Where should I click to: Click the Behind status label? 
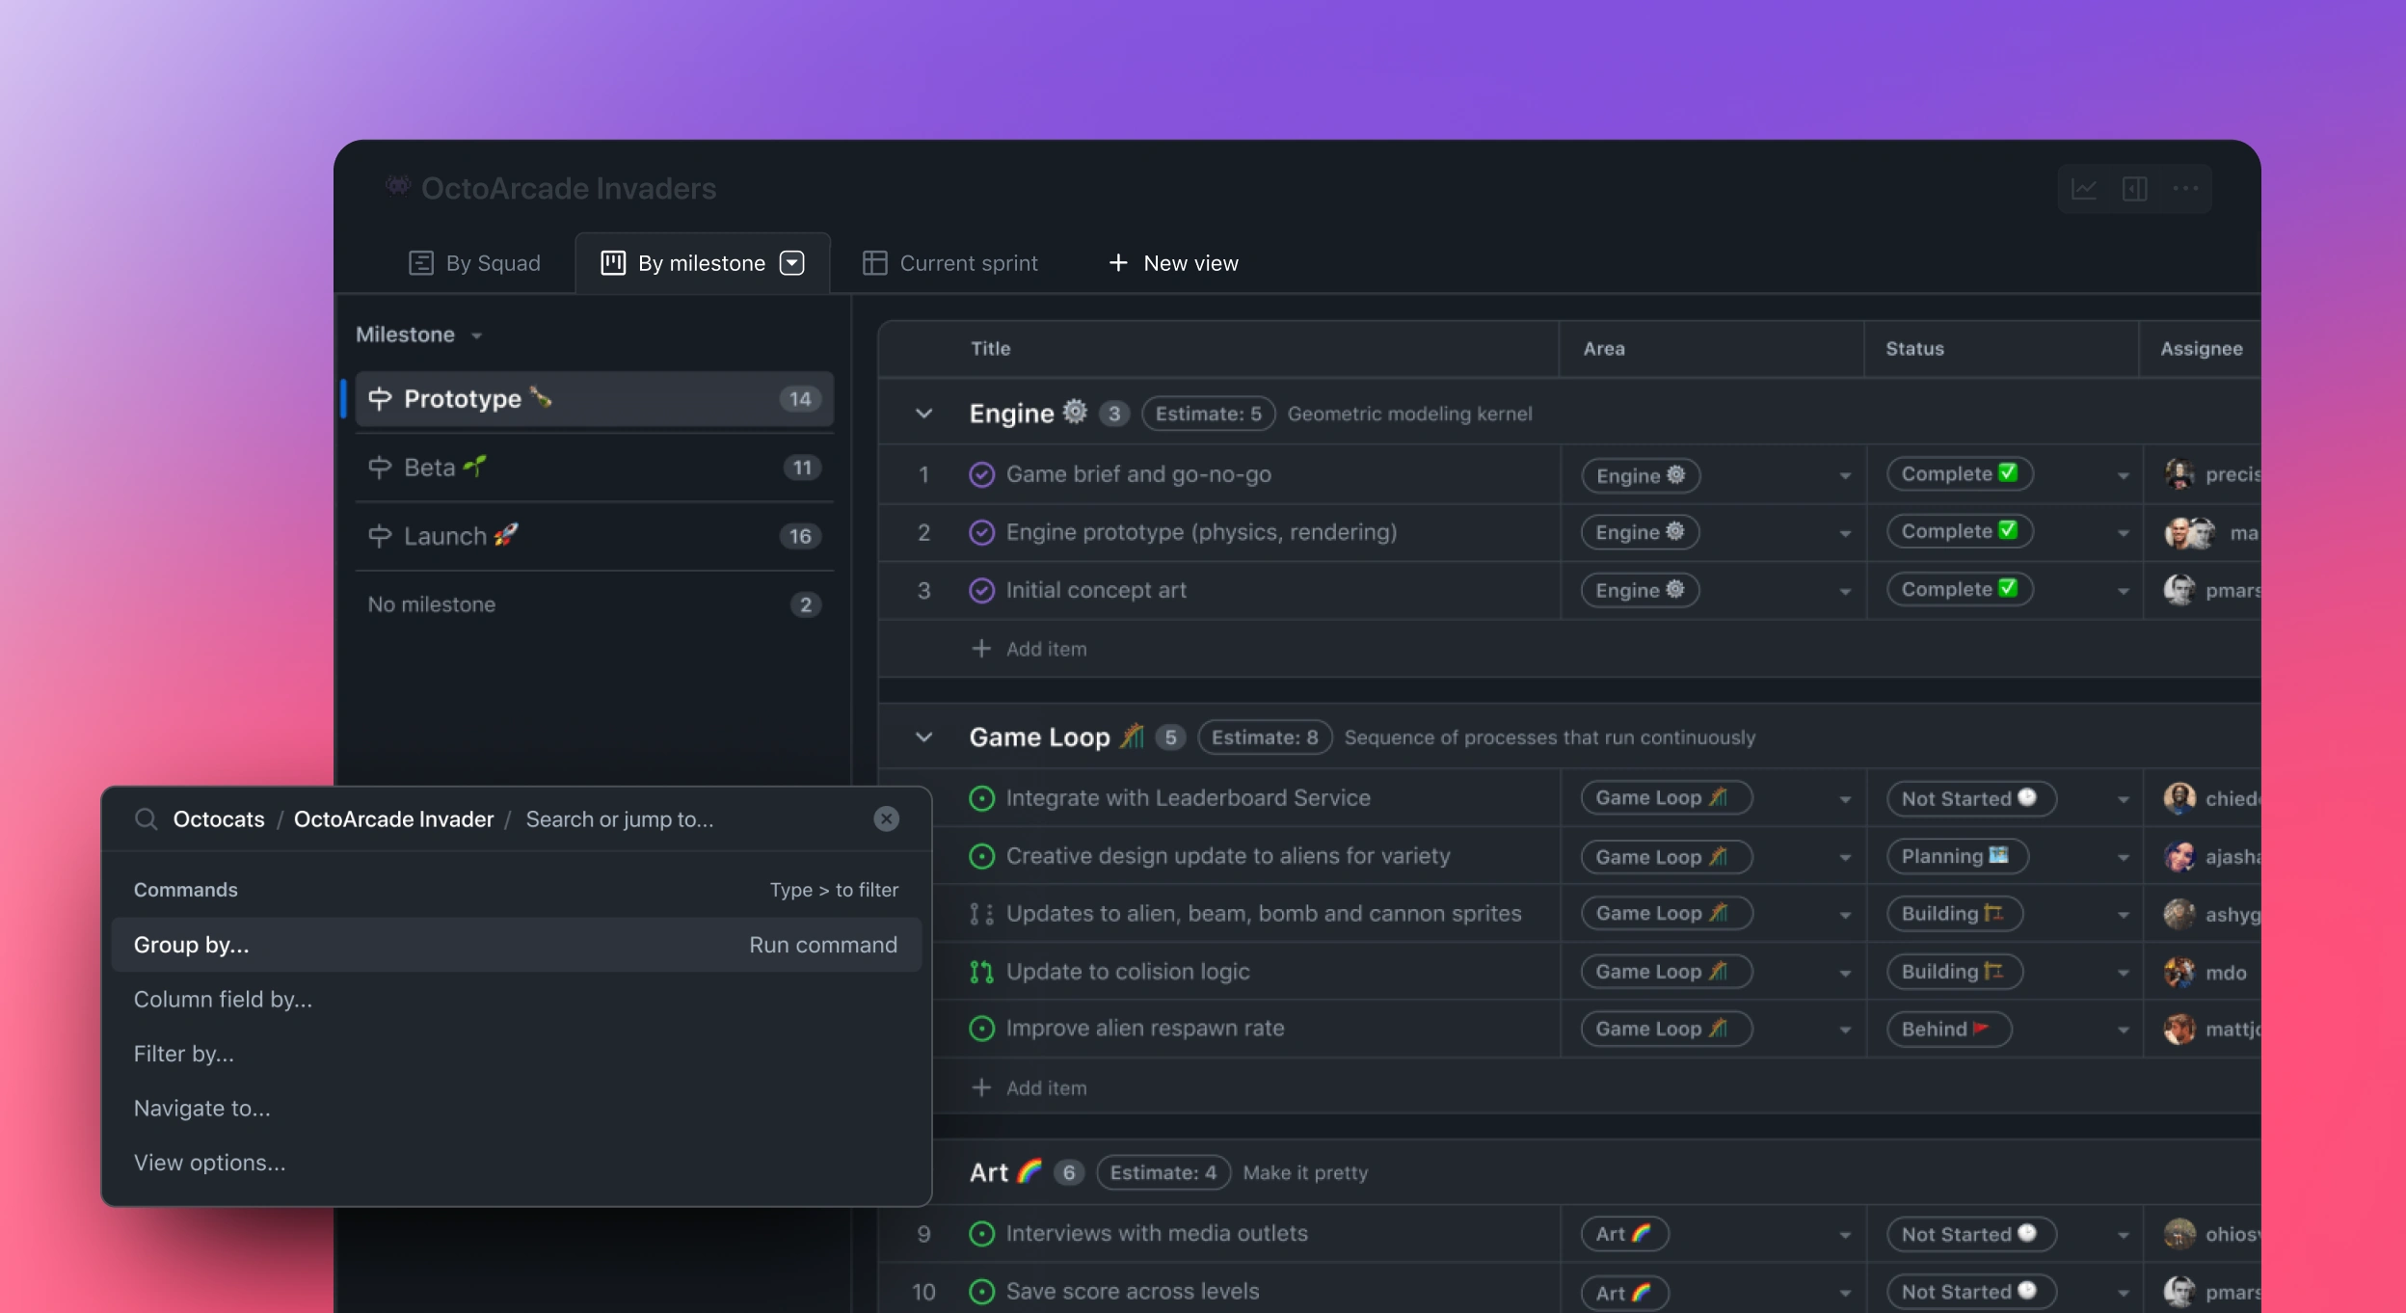tap(1948, 1030)
